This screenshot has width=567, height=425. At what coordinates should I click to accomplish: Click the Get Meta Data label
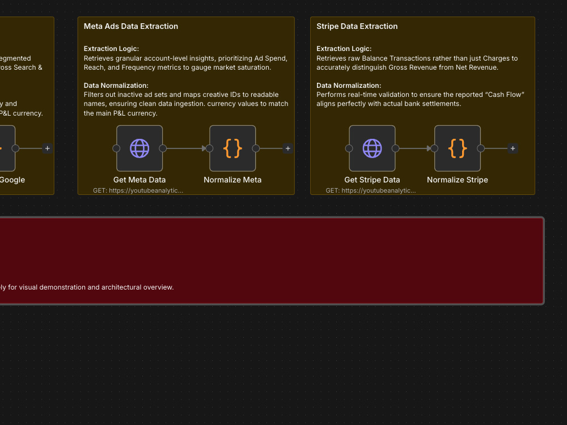coord(139,180)
